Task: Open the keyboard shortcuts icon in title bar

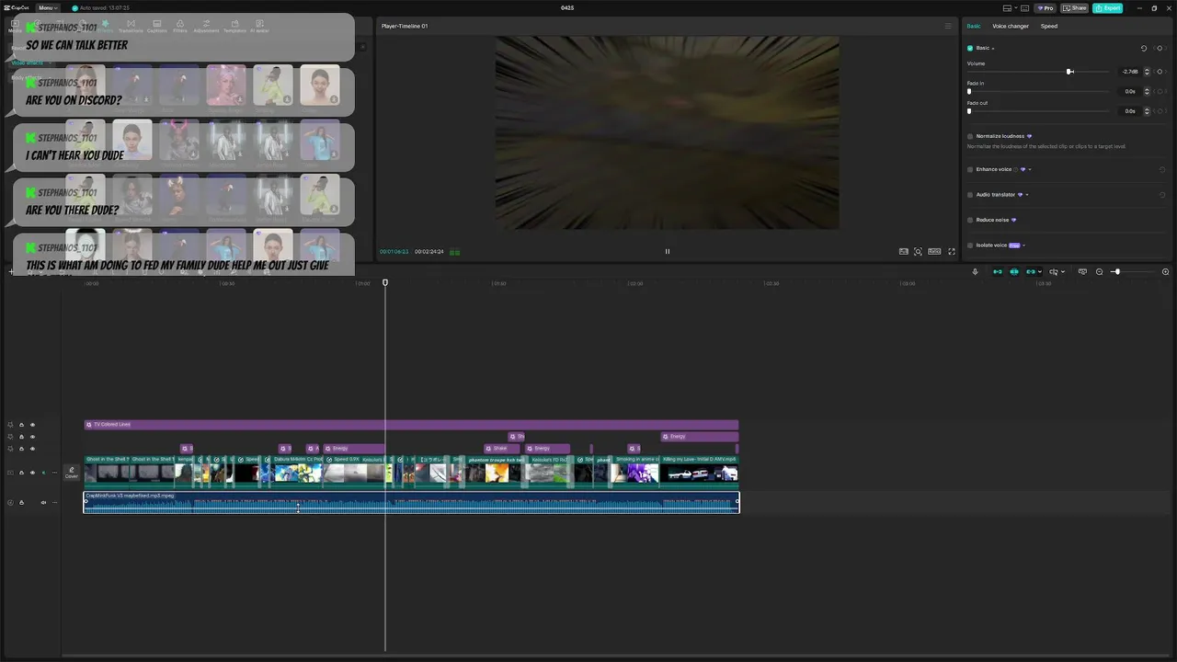Action: point(1025,7)
